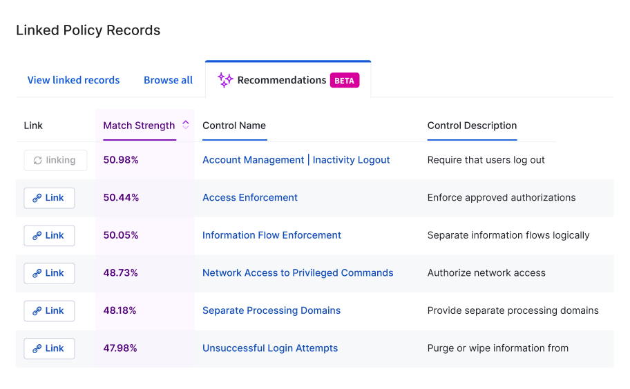The width and height of the screenshot is (630, 389).
Task: Click the chain icon for Separate Processing Domains
Action: click(37, 311)
